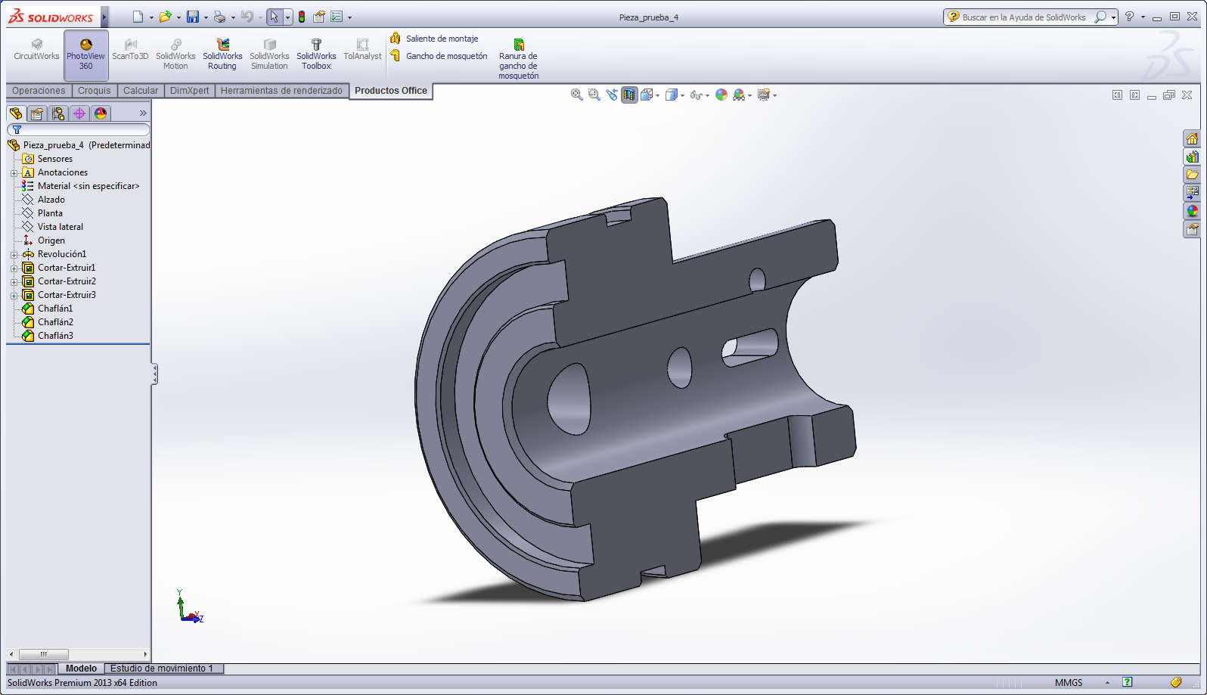Click the SolidWorks help search field

[x=1023, y=17]
